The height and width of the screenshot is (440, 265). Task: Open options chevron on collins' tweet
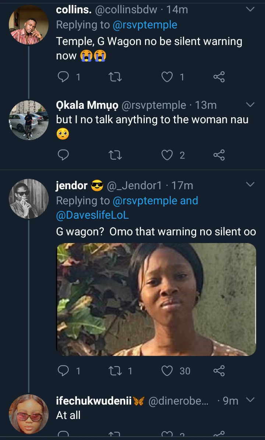(250, 10)
